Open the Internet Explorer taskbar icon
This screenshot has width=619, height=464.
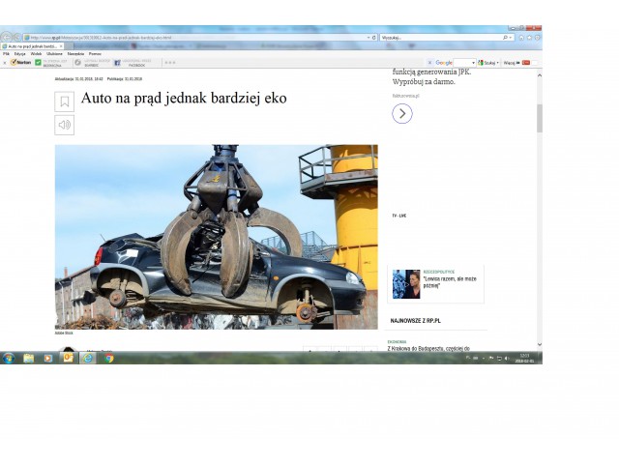point(88,358)
